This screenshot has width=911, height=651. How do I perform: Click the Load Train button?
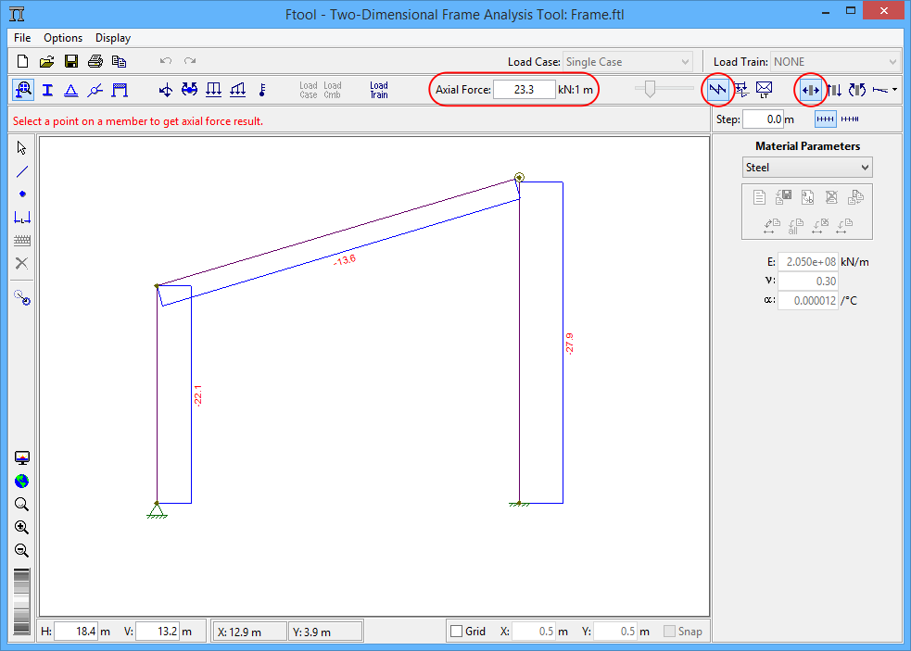[379, 90]
